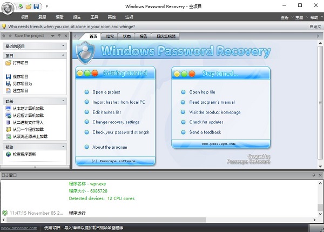
Task: Click binary file icon for 从二进制文件导入
Action: click(x=8, y=123)
